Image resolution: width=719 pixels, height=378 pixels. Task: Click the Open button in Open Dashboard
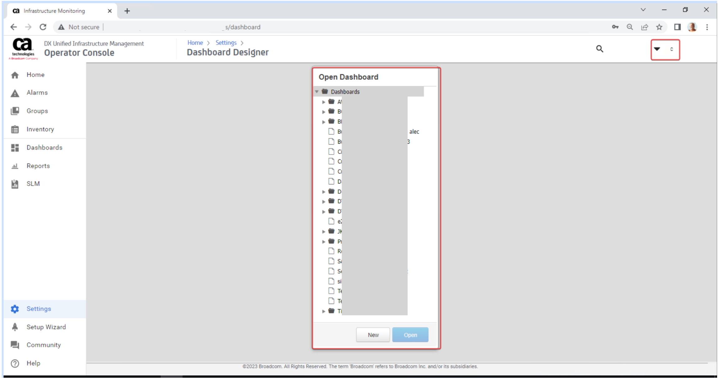click(410, 335)
